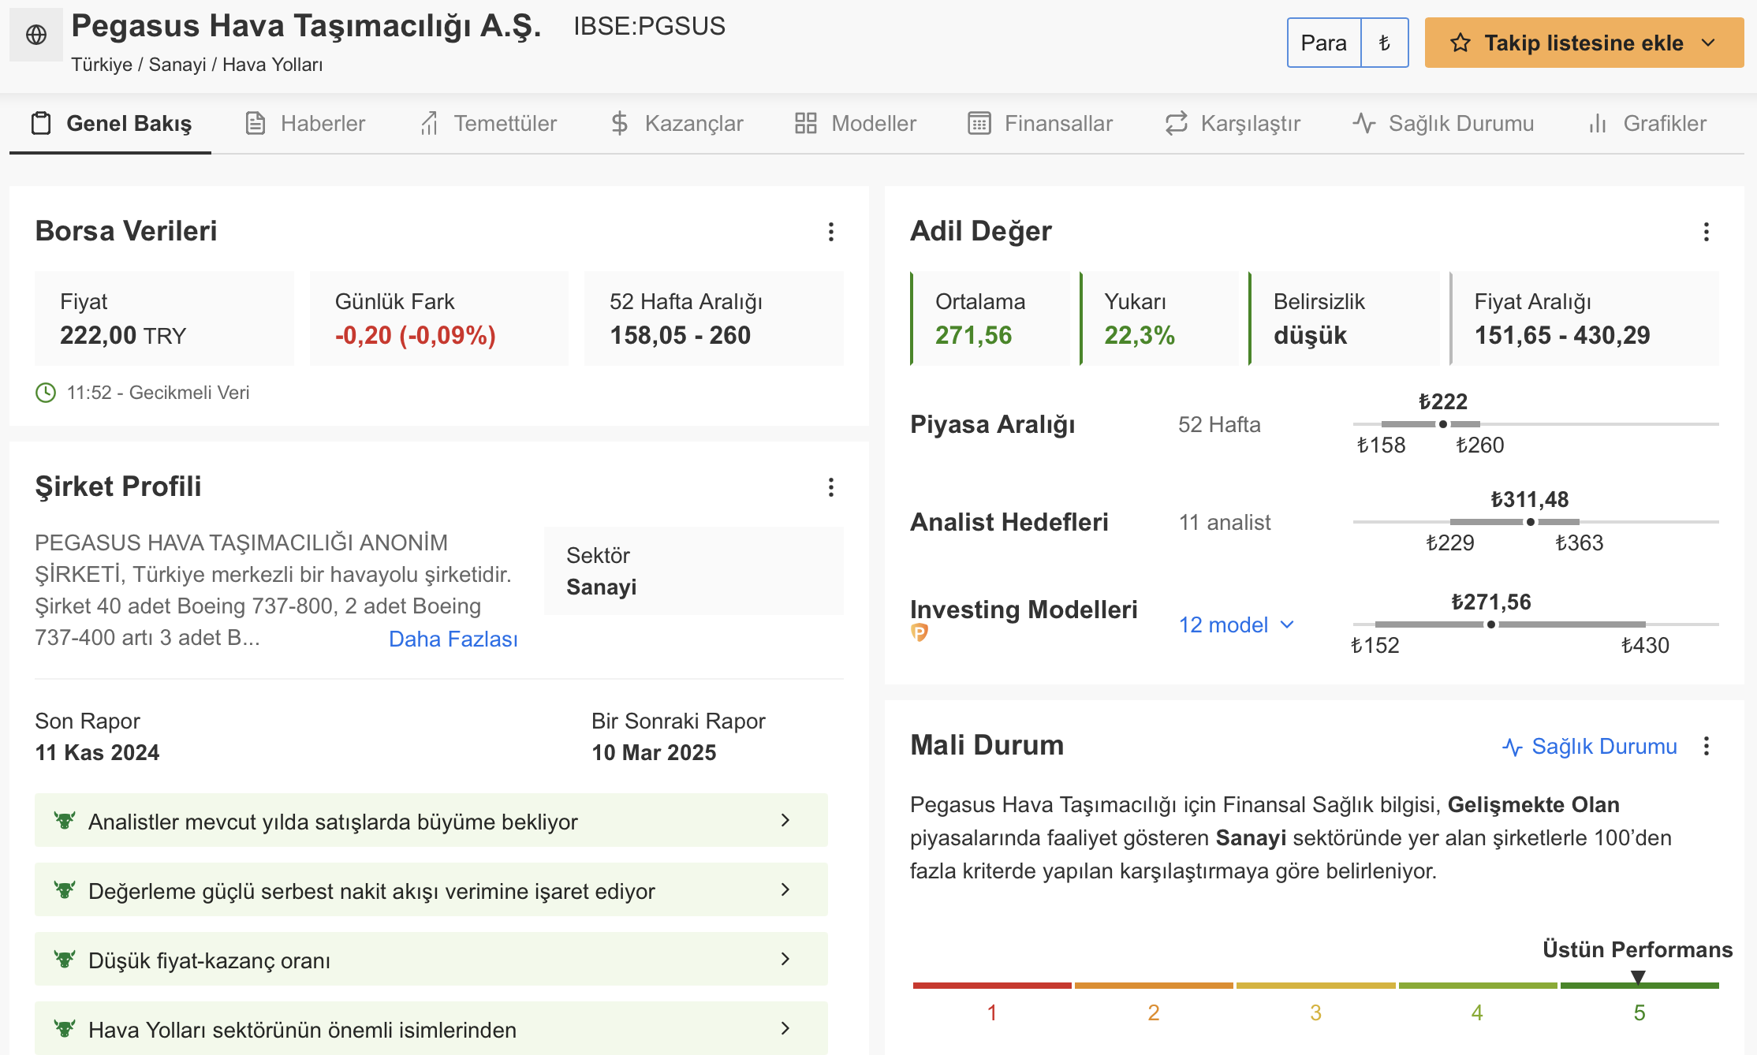Click the Üstün Performans health score pointer
Screen dimensions: 1757x1055
1638,978
